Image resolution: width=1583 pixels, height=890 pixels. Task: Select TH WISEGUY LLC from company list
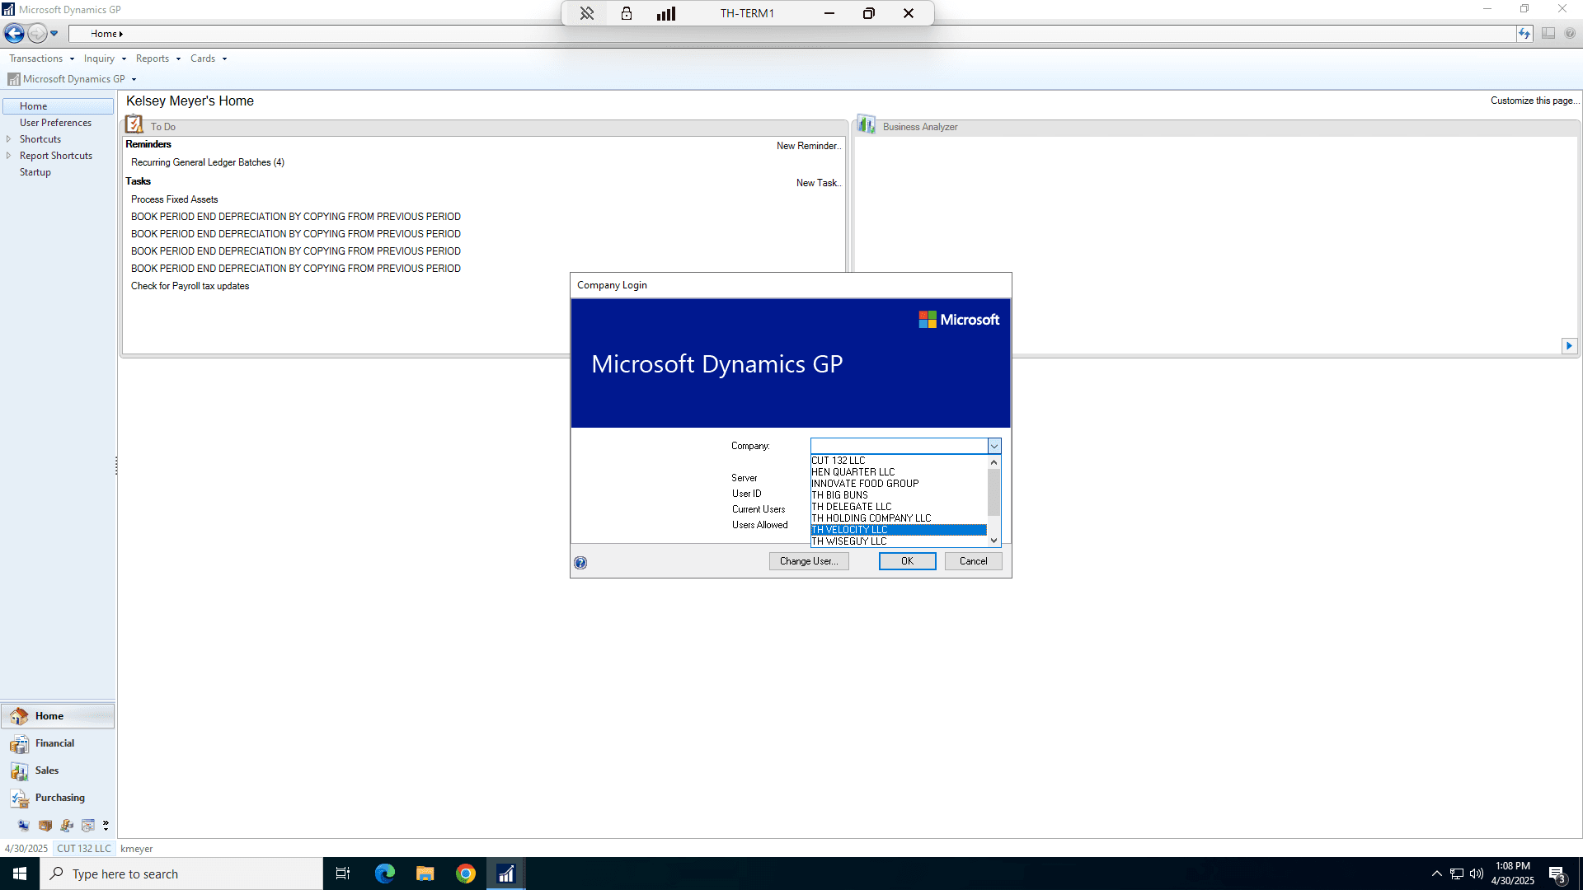[x=899, y=541]
